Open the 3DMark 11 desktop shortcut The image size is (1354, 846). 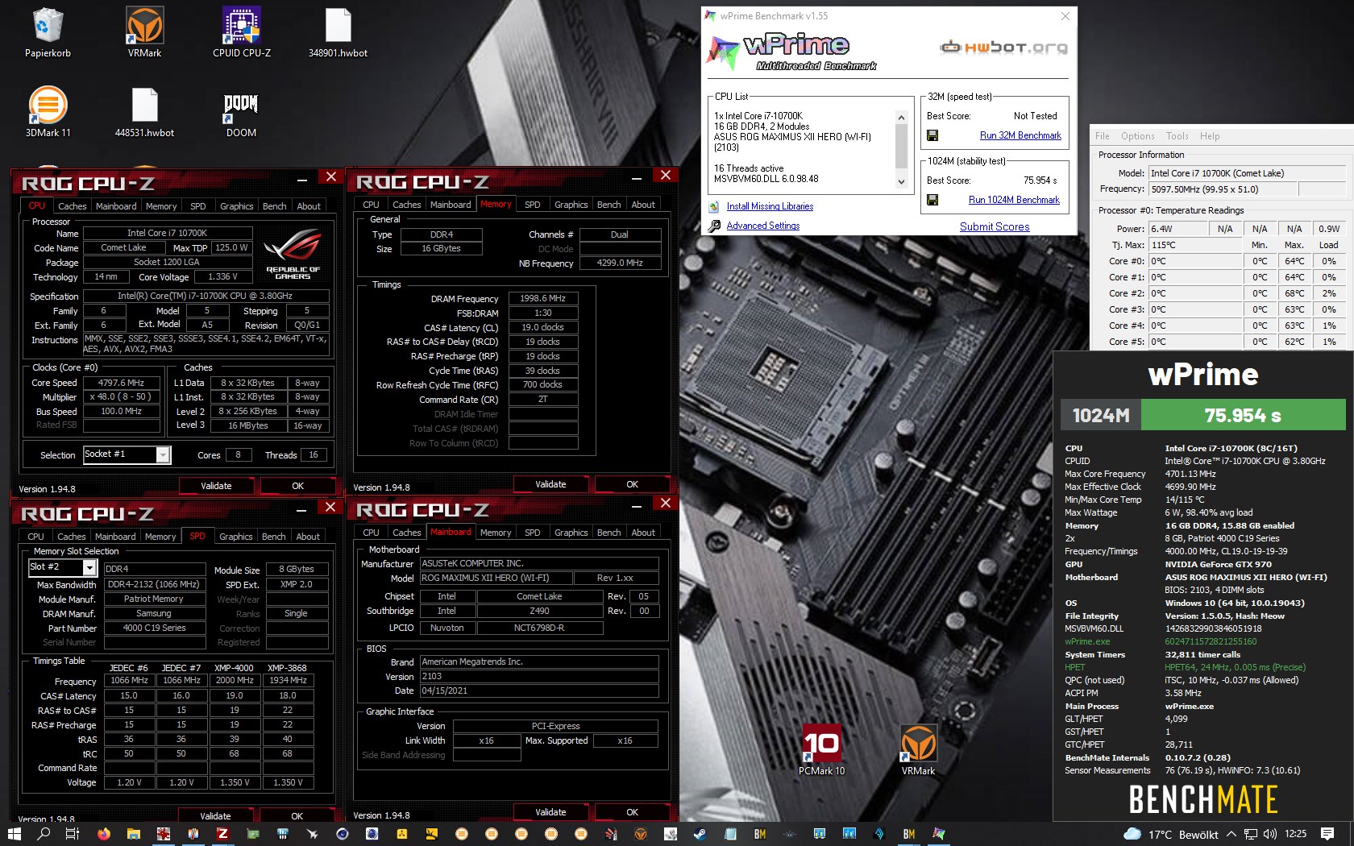48,113
